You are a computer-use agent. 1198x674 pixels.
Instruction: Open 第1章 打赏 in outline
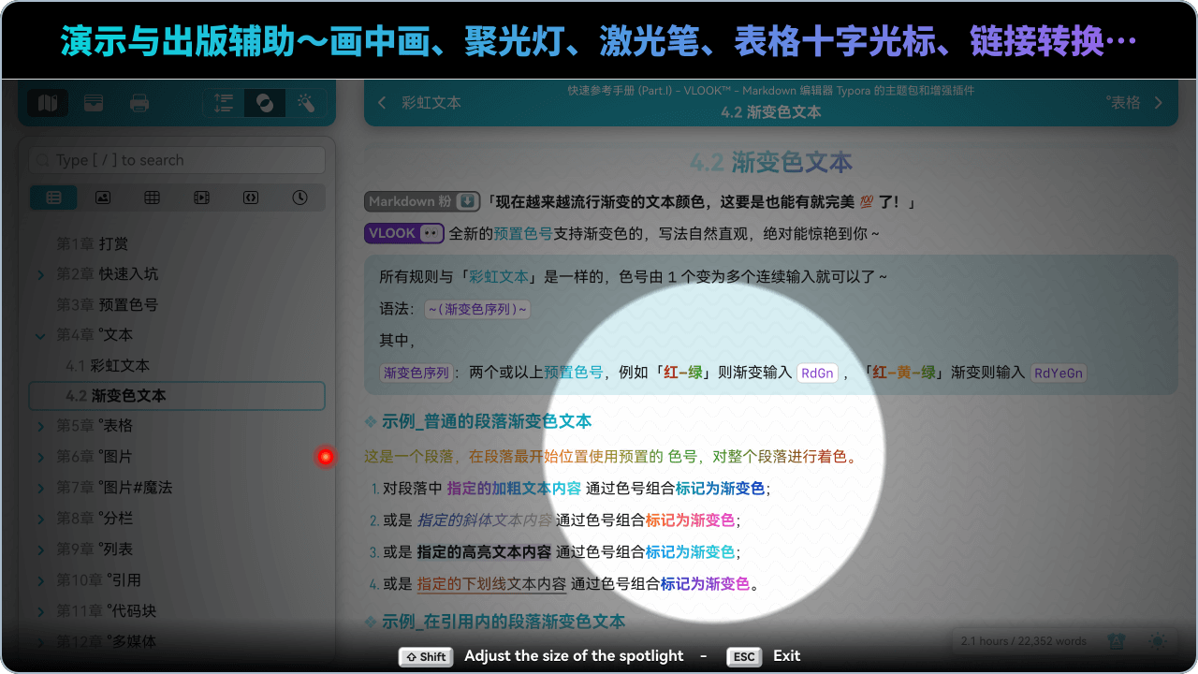pyautogui.click(x=92, y=243)
